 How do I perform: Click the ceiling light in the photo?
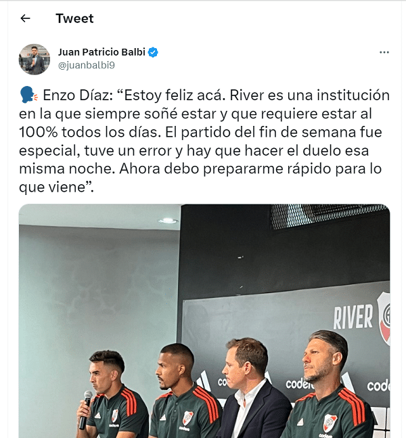[x=168, y=221]
